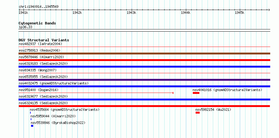Open nsv6535955 (Sedlazeck2020) variant label
This screenshot has height=138, width=279.
(x=43, y=77)
